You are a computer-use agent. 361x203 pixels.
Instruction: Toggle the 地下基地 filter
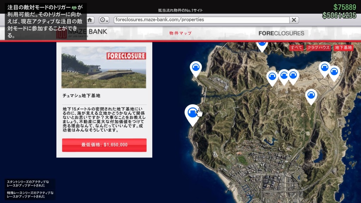(343, 48)
